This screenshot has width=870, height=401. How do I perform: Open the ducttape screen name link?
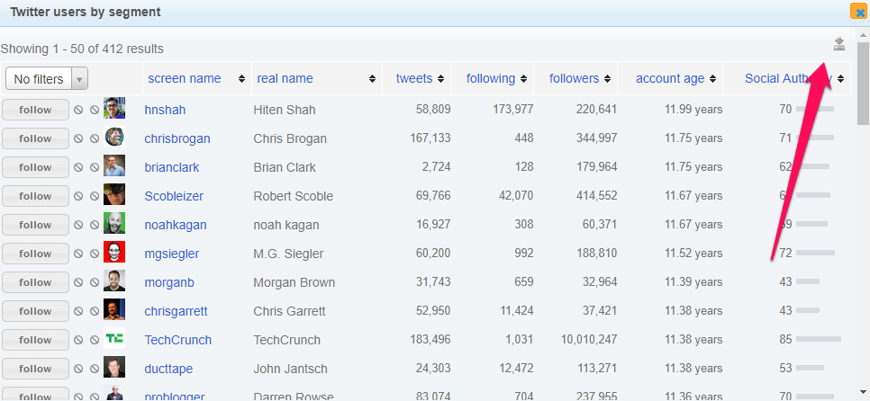[168, 370]
